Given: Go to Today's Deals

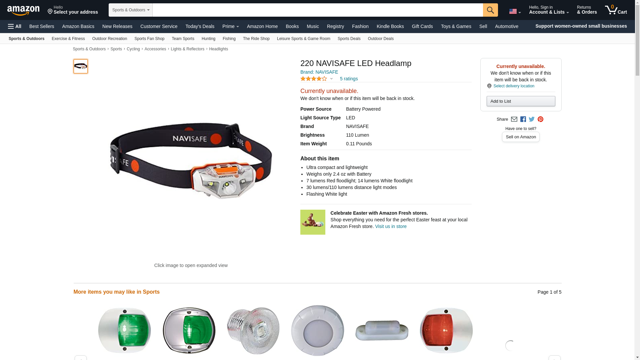Looking at the screenshot, I should 200,26.
